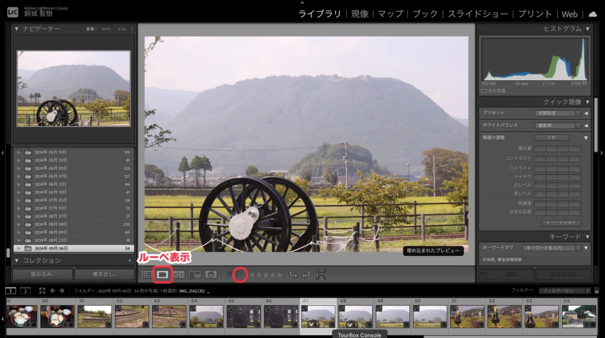Add new collection with plus icon
Viewport: 605px width, 338px height.
129,260
